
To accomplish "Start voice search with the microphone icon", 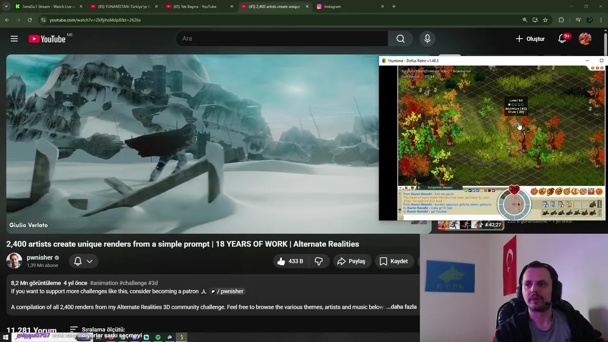I will 427,38.
